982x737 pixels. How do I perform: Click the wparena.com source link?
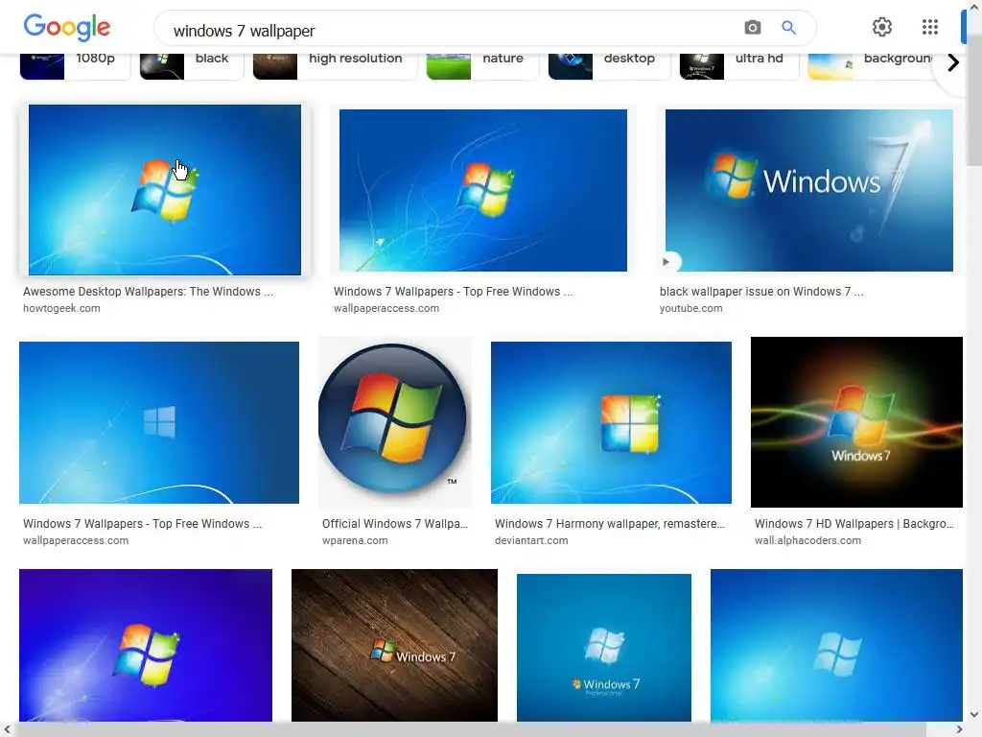pos(355,541)
